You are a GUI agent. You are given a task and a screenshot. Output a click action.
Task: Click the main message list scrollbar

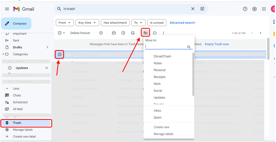(268, 49)
